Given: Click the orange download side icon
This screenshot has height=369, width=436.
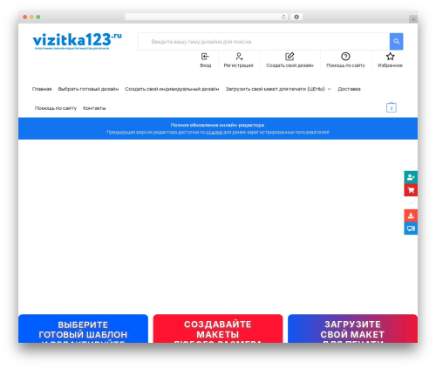Looking at the screenshot, I should (x=411, y=215).
